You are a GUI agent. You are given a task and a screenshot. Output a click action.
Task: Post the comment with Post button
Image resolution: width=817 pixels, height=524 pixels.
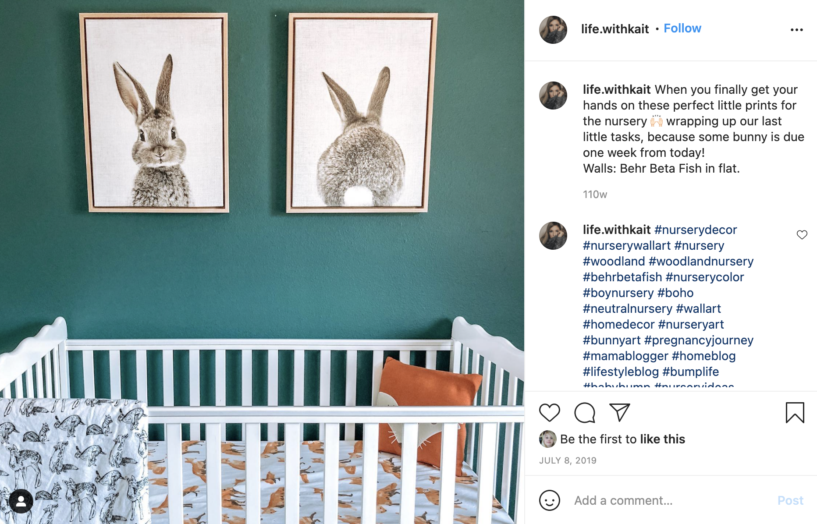[x=790, y=500]
